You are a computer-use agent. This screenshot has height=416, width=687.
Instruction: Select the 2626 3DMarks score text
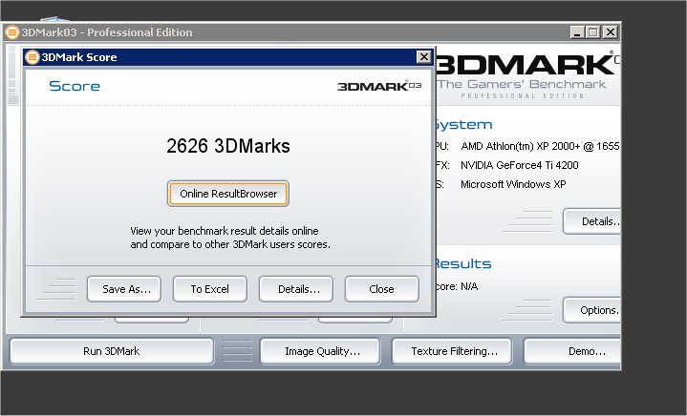227,146
